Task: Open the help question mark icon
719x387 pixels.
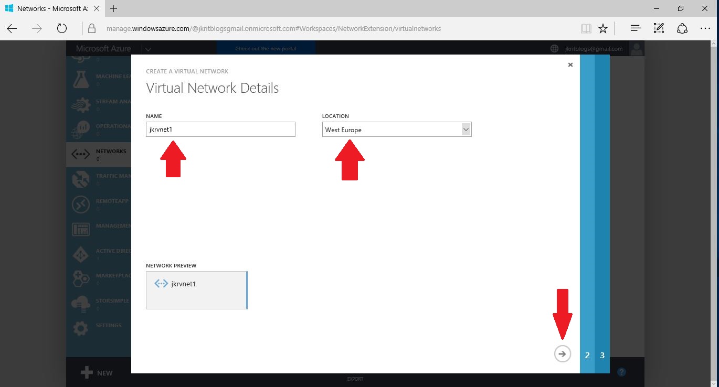Action: (x=622, y=372)
